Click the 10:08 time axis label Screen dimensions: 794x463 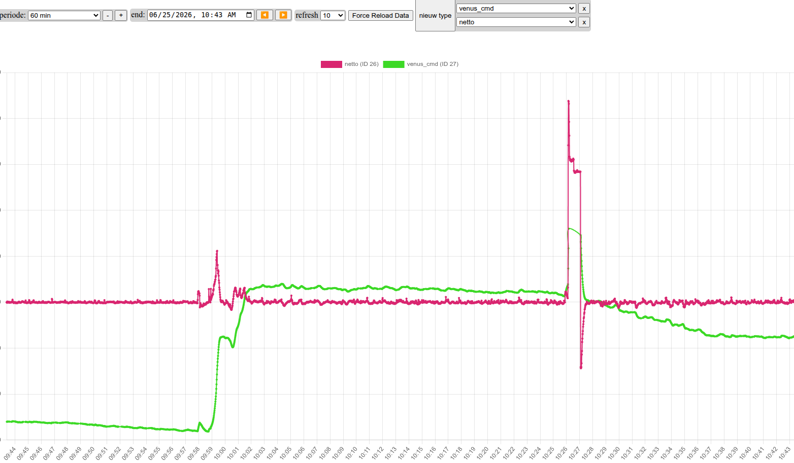point(325,453)
